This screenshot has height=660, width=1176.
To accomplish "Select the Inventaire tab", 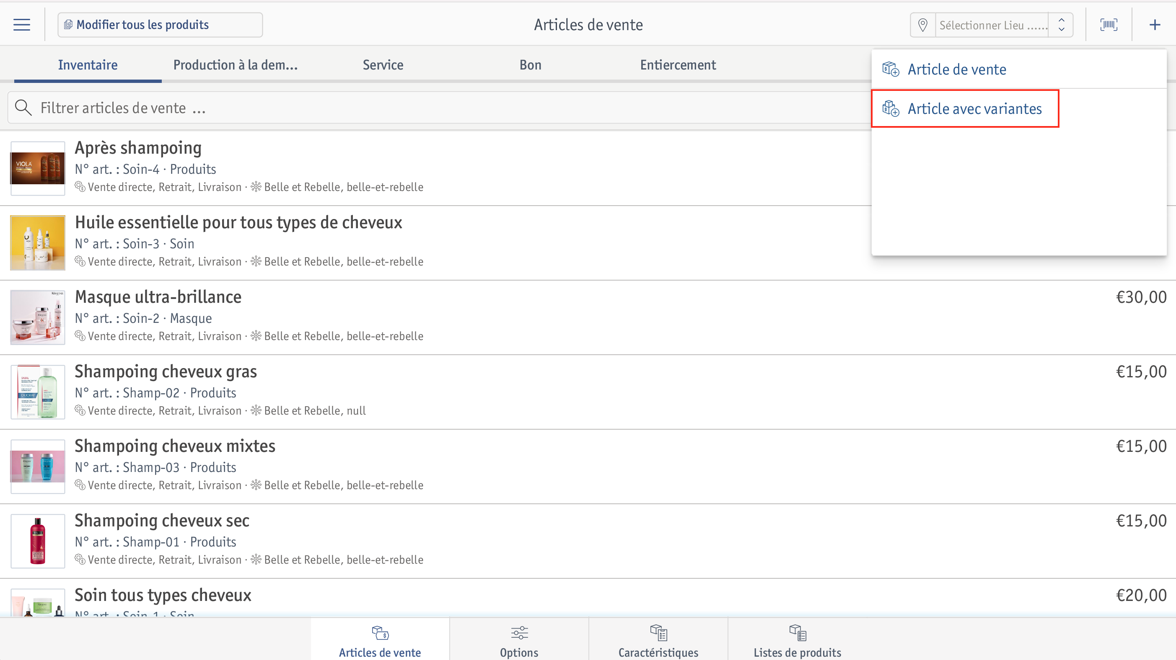I will [x=88, y=65].
